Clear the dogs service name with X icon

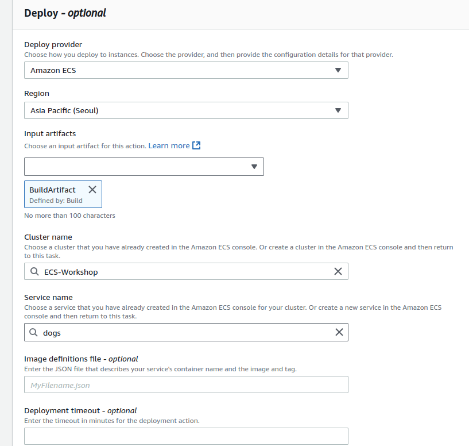click(339, 332)
